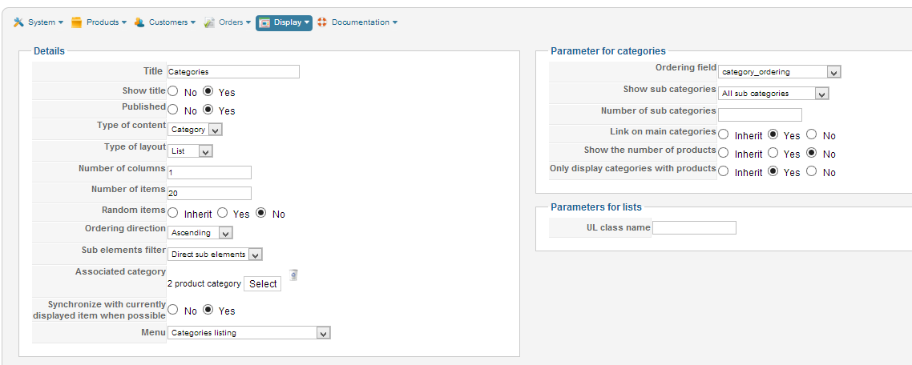
Task: Choose Inherit for Random items
Action: pos(173,214)
